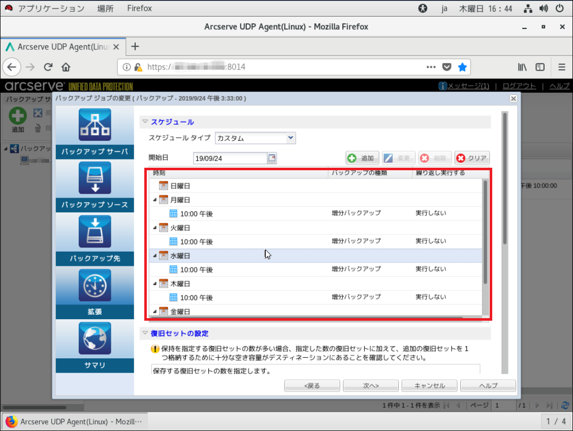The width and height of the screenshot is (573, 431).
Task: Click the lock warning icon in address bar
Action: [x=138, y=67]
